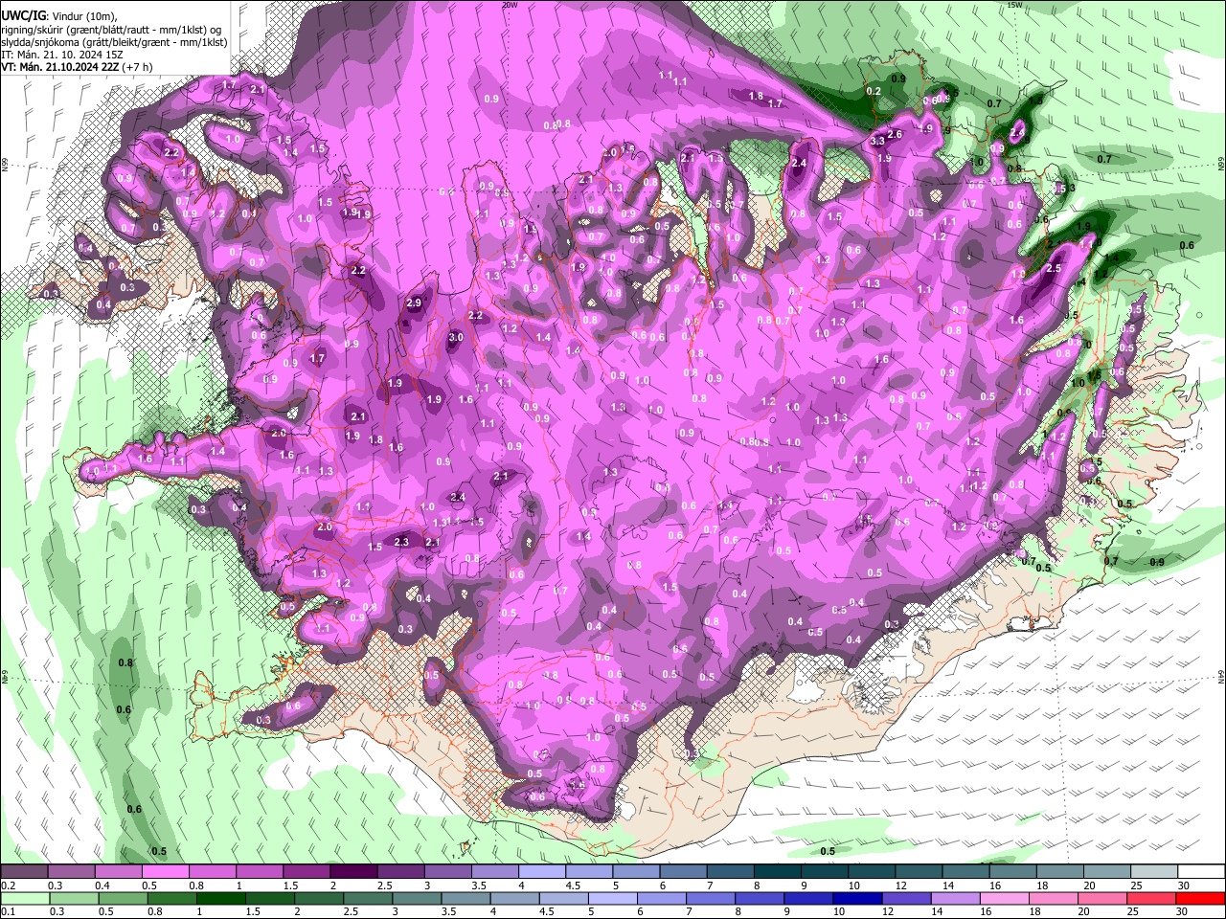Image resolution: width=1226 pixels, height=919 pixels.
Task: Select the white 30+ swatch in top legend
Action: tap(1201, 872)
